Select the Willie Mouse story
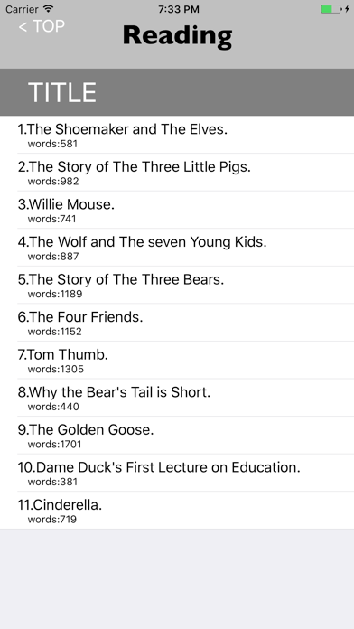354x629 pixels. [x=177, y=210]
